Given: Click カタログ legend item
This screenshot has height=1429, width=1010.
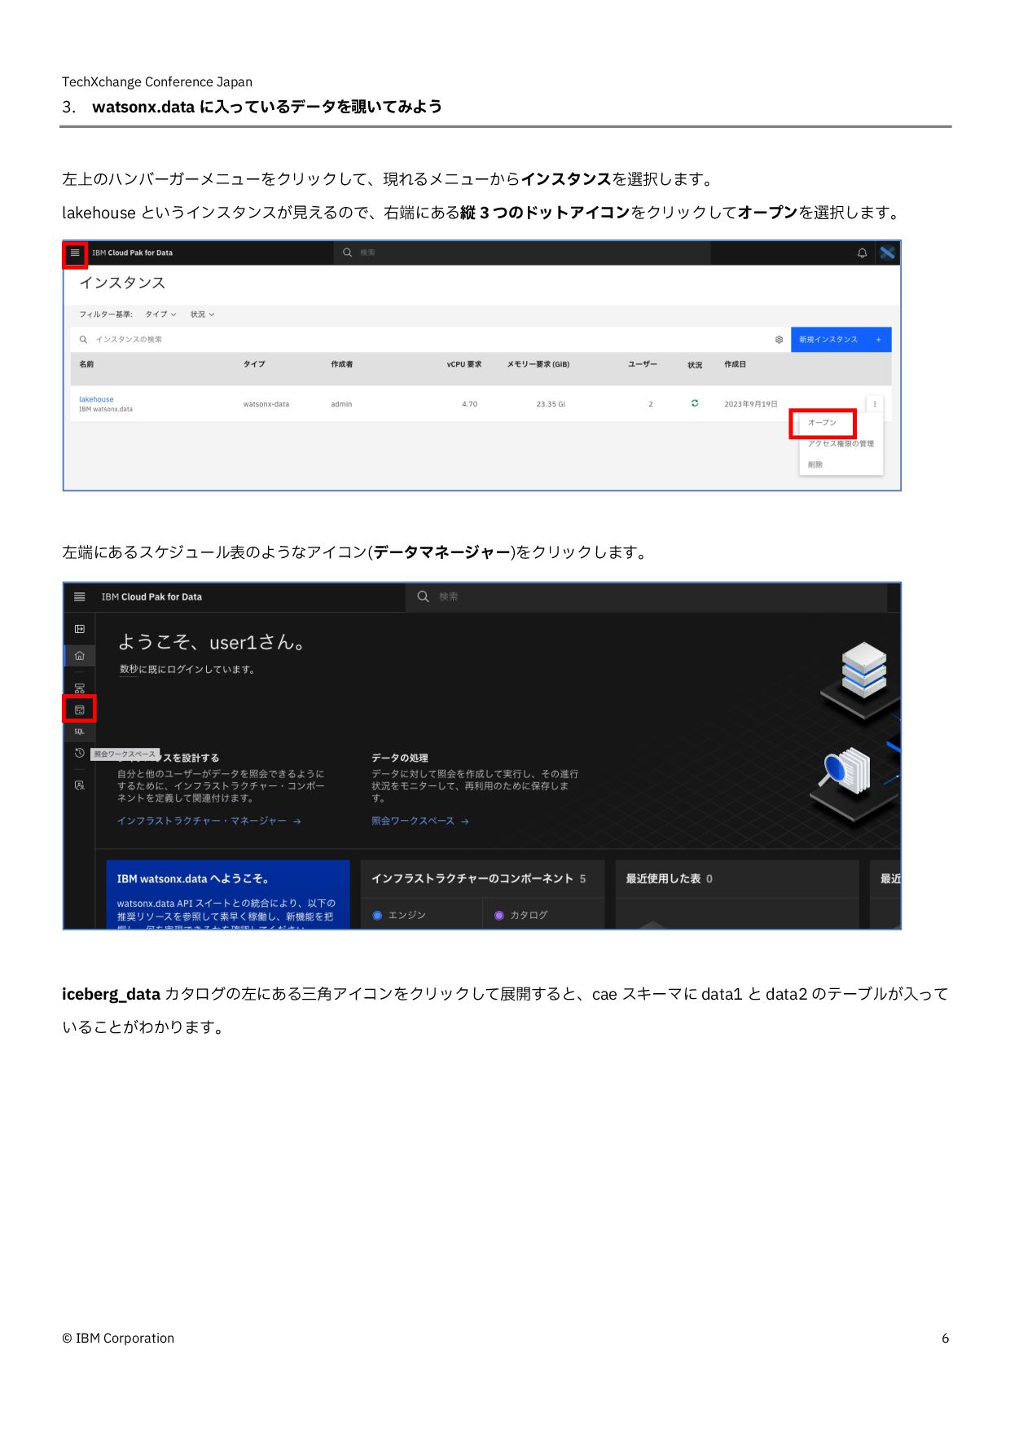Looking at the screenshot, I should [521, 916].
